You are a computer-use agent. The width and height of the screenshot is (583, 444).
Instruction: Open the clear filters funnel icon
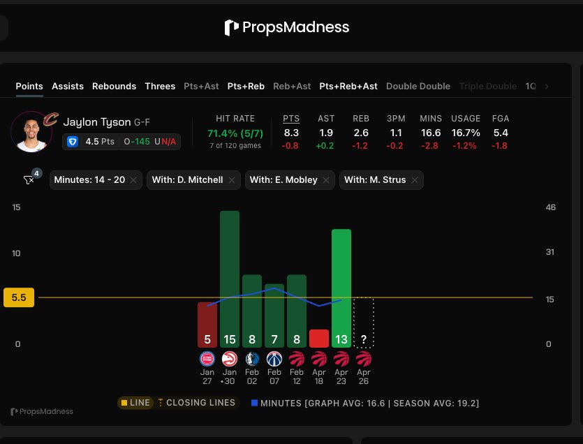coord(29,180)
